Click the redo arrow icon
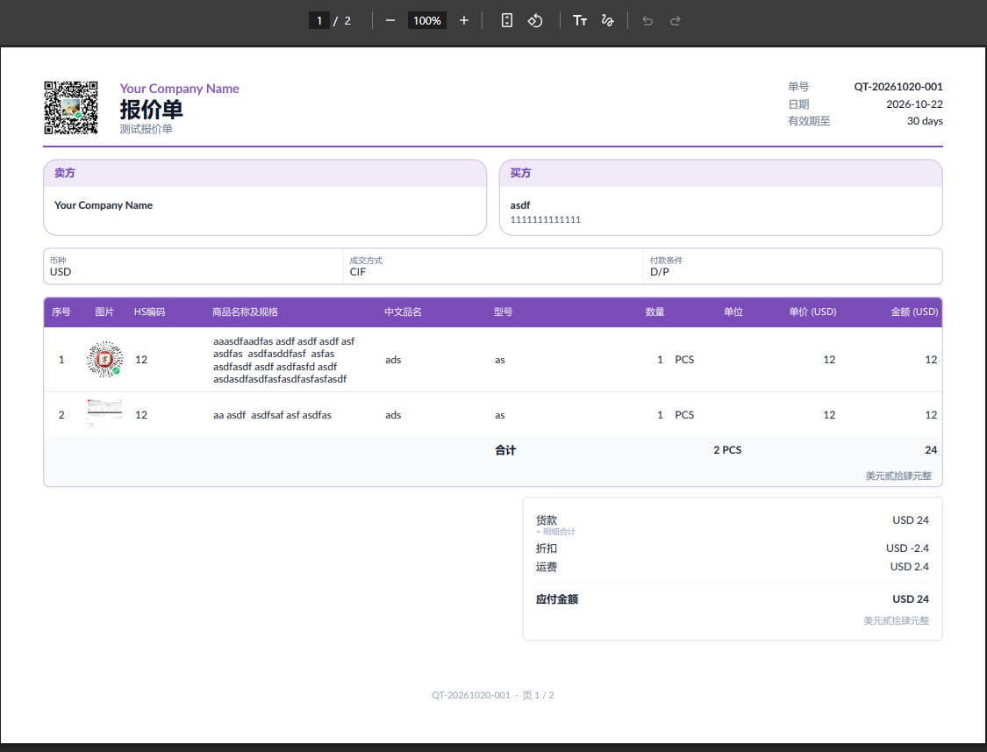 click(x=676, y=21)
